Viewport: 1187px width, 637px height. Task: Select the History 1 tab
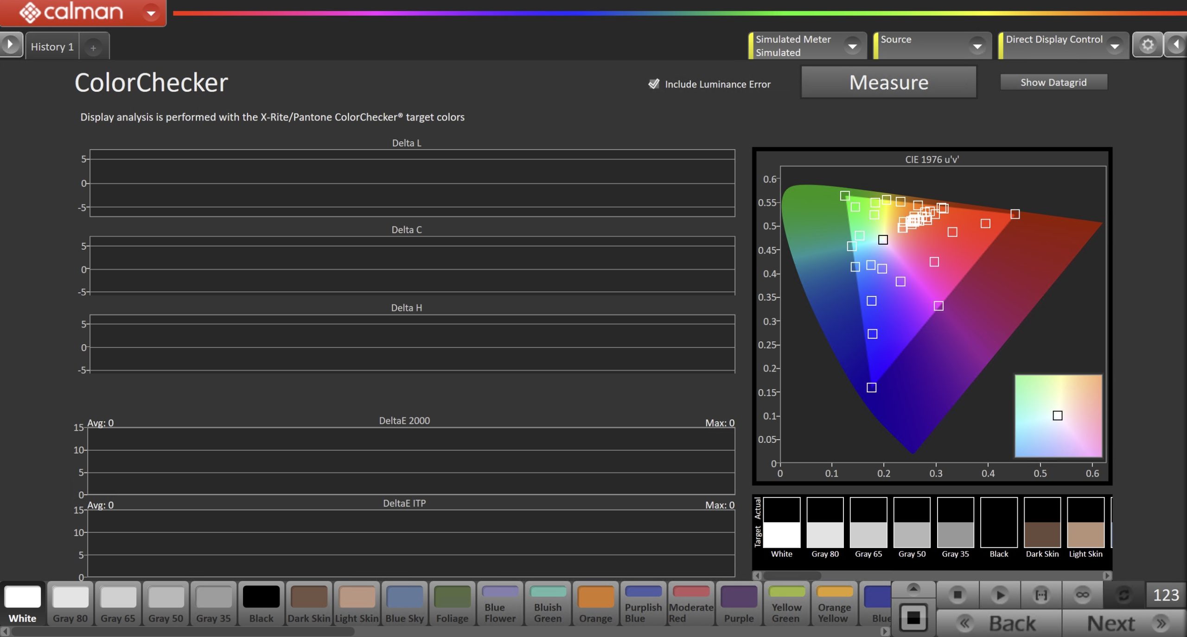tap(52, 47)
